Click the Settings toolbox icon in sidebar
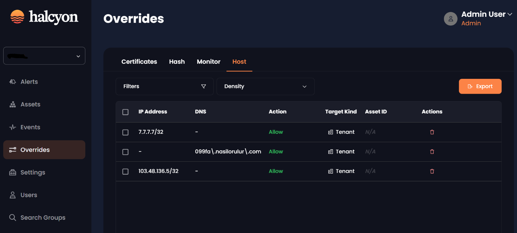Screen dimensions: 517x233 click(x=13, y=172)
